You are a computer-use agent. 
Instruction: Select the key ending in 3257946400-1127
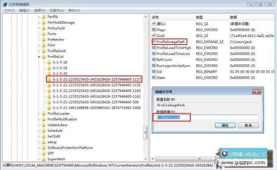click(97, 79)
